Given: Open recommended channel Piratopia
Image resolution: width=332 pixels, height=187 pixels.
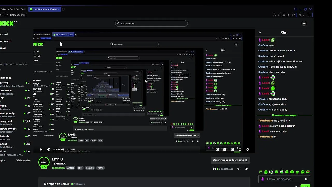Looking at the screenshot, I should [x=15, y=138].
